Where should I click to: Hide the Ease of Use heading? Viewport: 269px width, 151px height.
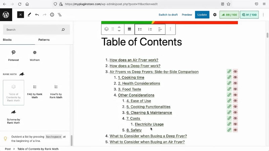coord(235,101)
